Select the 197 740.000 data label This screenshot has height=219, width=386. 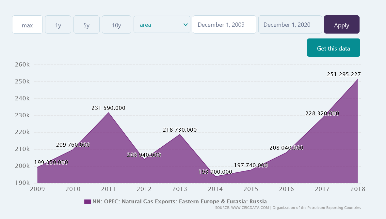pyautogui.click(x=251, y=165)
